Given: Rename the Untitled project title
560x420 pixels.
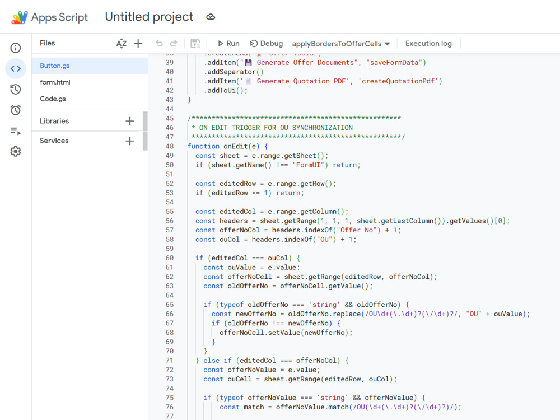Looking at the screenshot, I should pyautogui.click(x=149, y=17).
